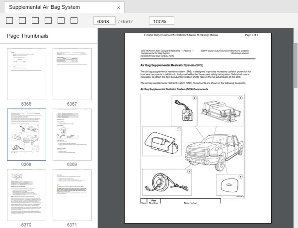Click the Page Thumbnails panel heading
Screen dimensions: 298x228
(27, 36)
